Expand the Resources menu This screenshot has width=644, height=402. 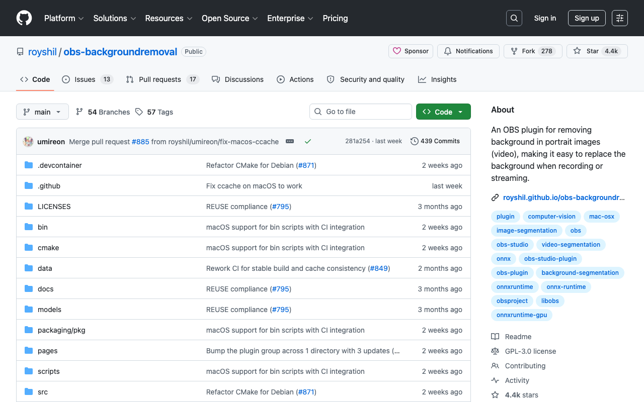point(169,18)
